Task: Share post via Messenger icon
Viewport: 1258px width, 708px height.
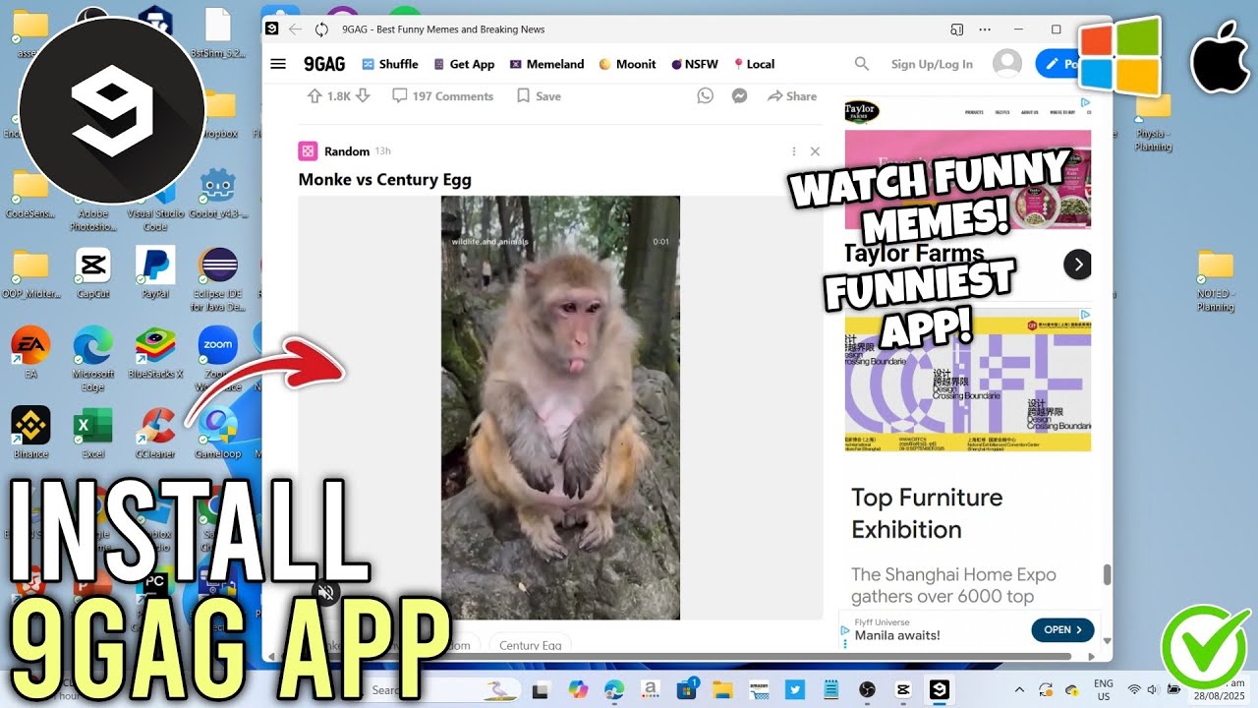Action: (x=739, y=95)
